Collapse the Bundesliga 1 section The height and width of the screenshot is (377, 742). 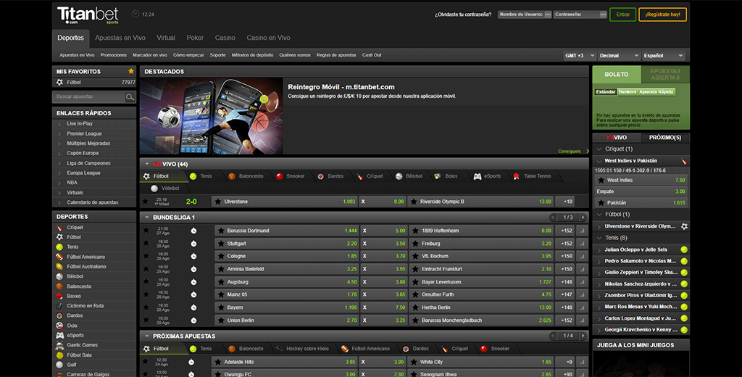[147, 217]
